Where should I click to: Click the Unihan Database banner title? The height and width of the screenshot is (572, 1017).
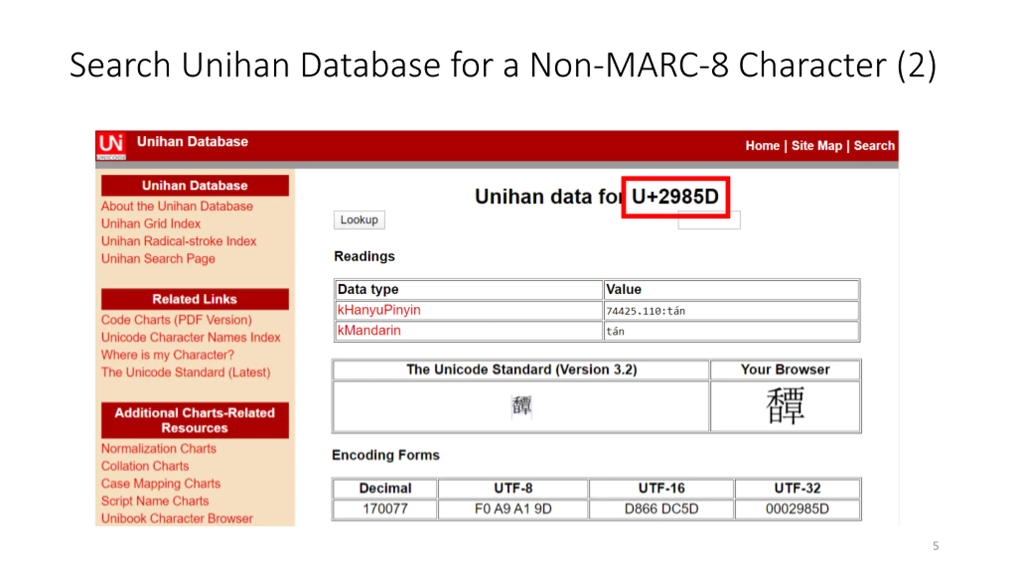[x=192, y=142]
